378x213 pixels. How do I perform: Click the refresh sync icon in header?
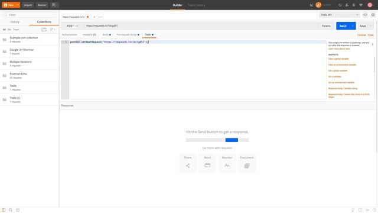click(340, 5)
